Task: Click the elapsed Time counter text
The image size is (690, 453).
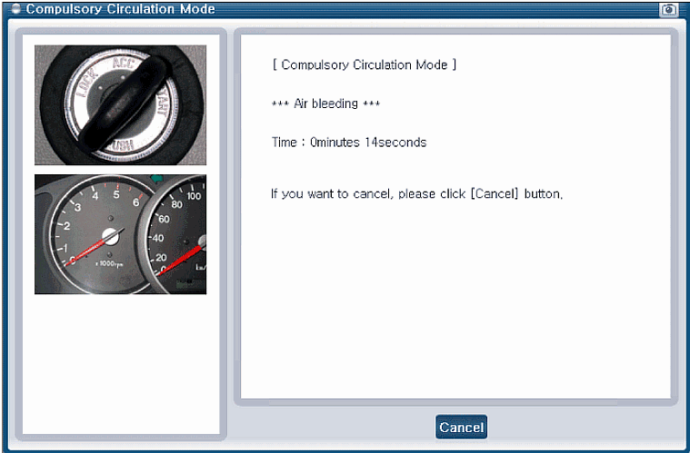Action: tap(349, 143)
